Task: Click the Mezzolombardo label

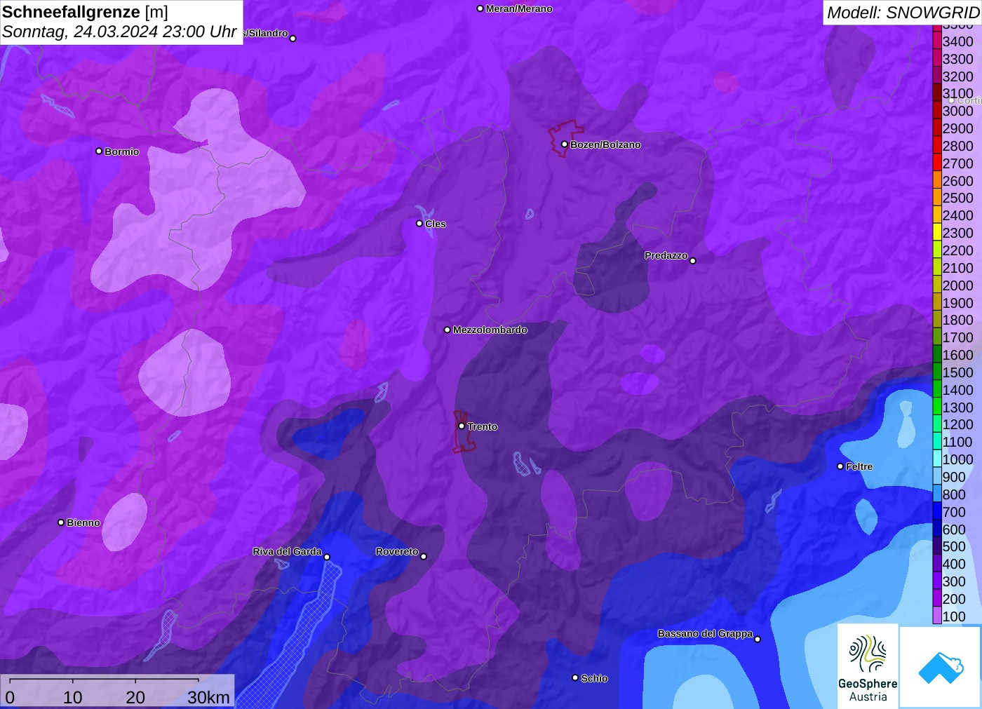Action: (490, 330)
